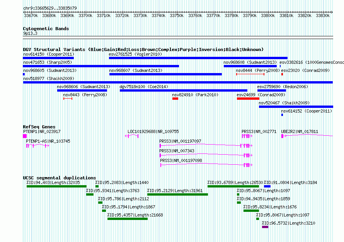Click the LOC101929688|NR_109755 gene glyph
The height and width of the screenshot is (242, 344).
coord(132,136)
